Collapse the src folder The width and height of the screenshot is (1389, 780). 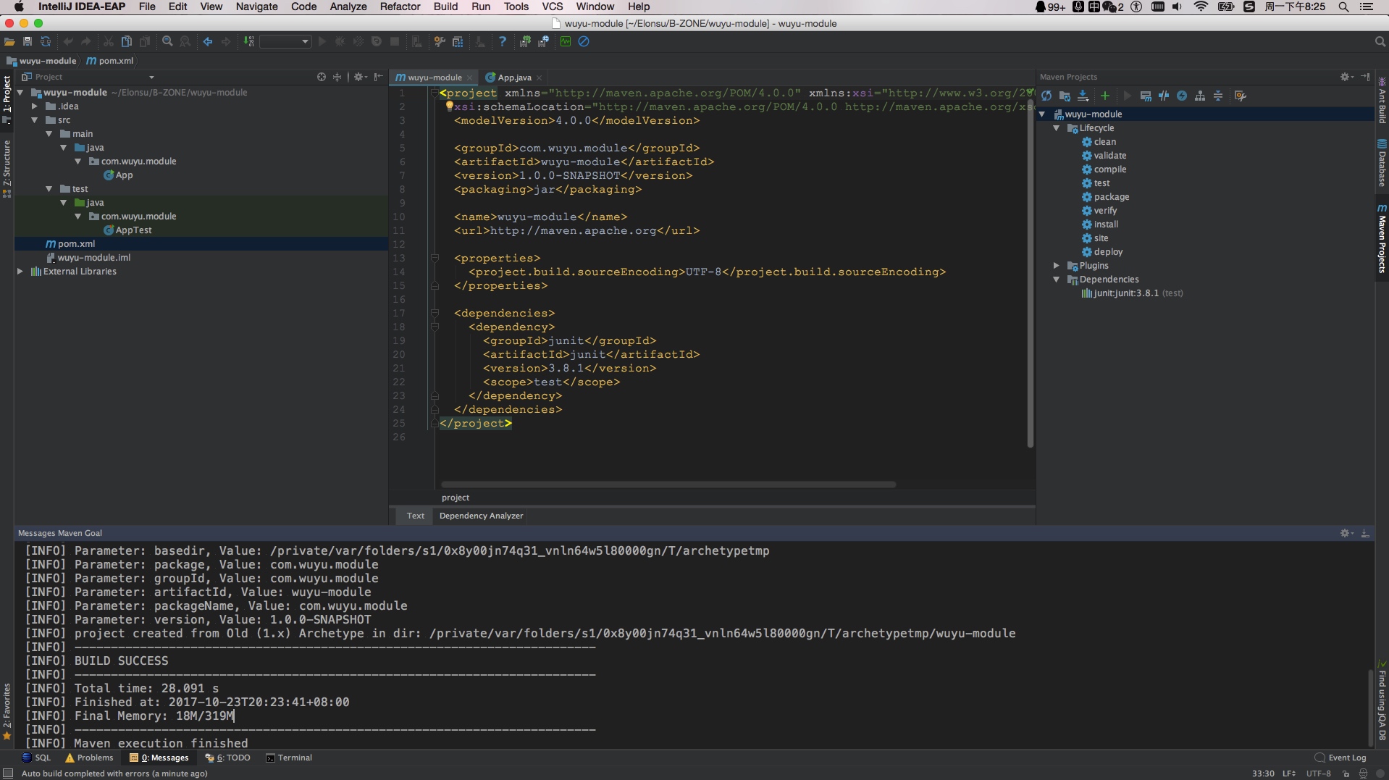pos(34,119)
